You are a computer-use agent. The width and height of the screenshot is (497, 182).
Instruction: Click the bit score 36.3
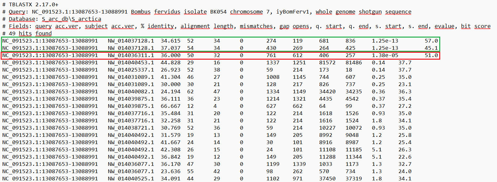click(405, 91)
